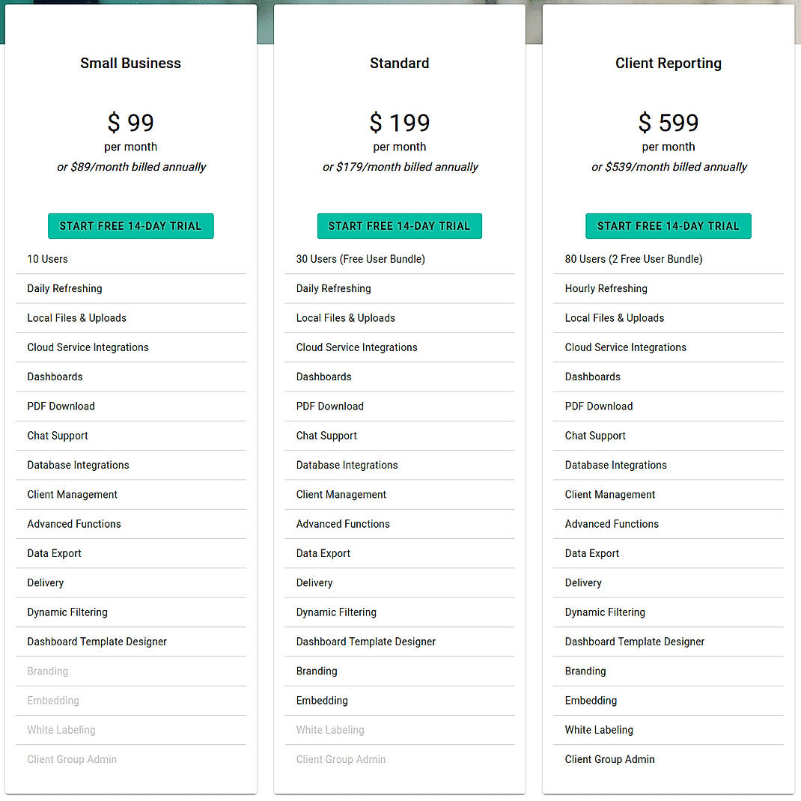Click the $99 per month price
The width and height of the screenshot is (801, 801).
tap(130, 123)
